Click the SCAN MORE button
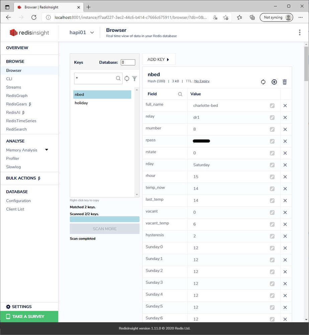309x335 pixels. [105, 228]
